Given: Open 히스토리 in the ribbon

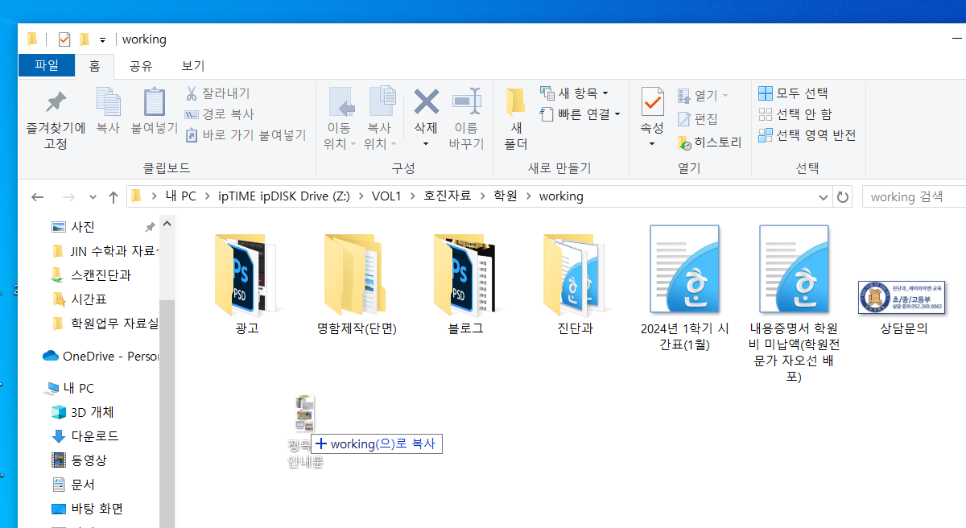Looking at the screenshot, I should pos(709,142).
